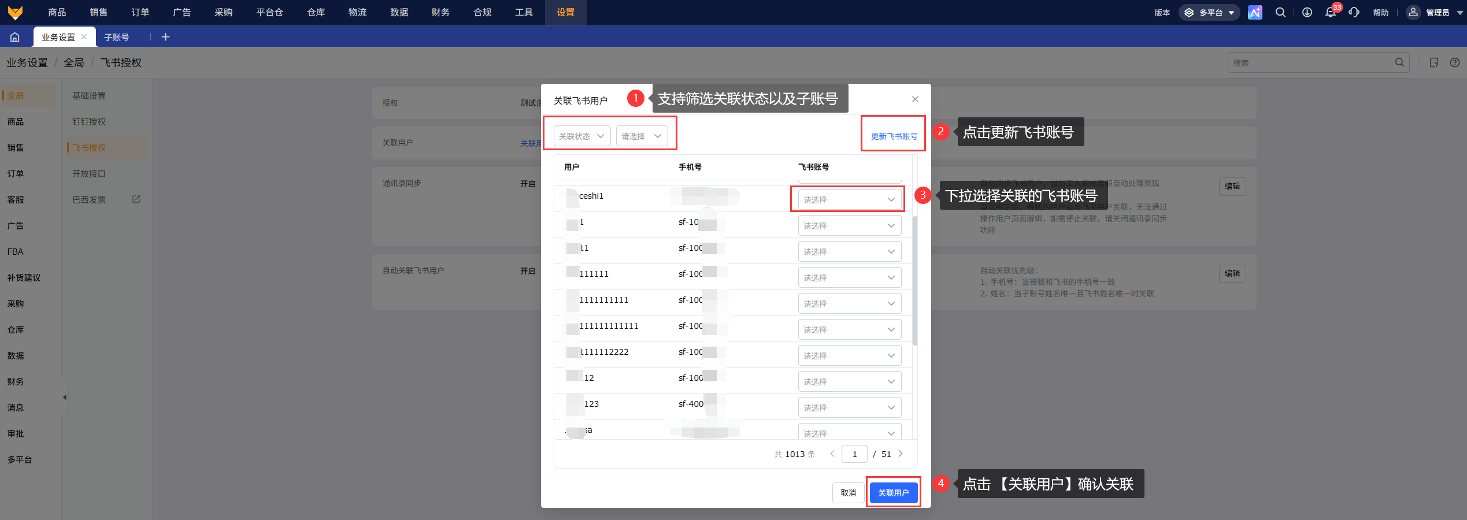
Task: Open the help question-mark icon
Action: click(1455, 62)
